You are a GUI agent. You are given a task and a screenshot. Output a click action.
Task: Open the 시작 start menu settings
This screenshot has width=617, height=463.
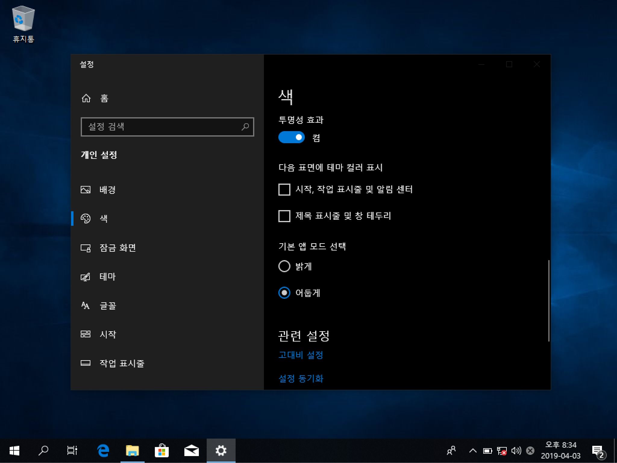pyautogui.click(x=108, y=334)
